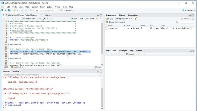Sort Environment by the Size column header

151,25
